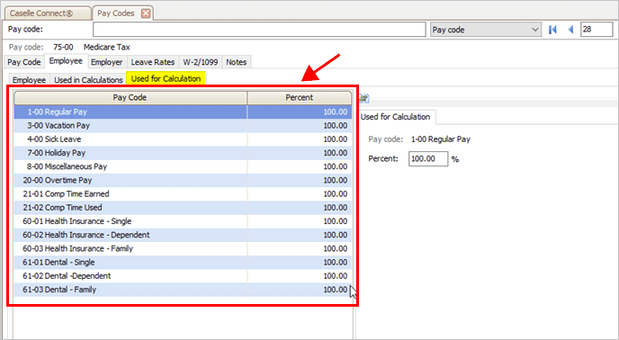The width and height of the screenshot is (619, 340).
Task: Click the record number field showing 28
Action: (x=597, y=30)
